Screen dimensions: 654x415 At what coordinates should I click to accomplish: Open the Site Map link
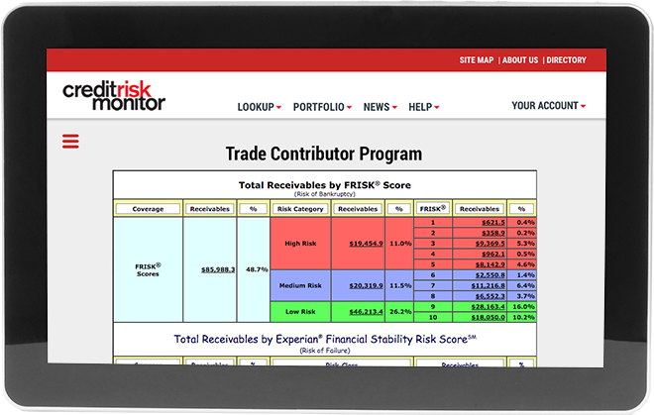477,60
